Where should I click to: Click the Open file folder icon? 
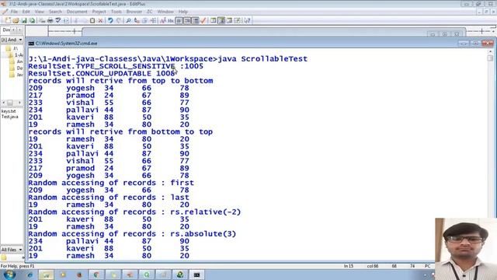click(x=16, y=21)
